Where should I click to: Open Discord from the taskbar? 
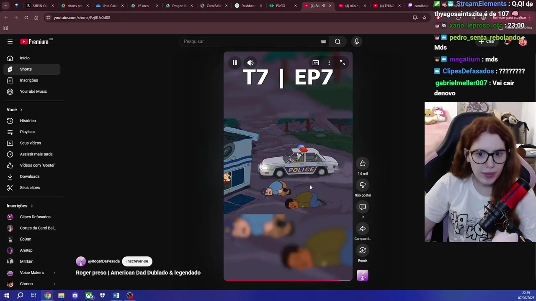coord(75,296)
